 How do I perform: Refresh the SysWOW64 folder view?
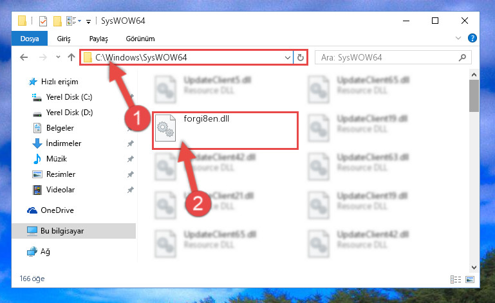pos(300,57)
